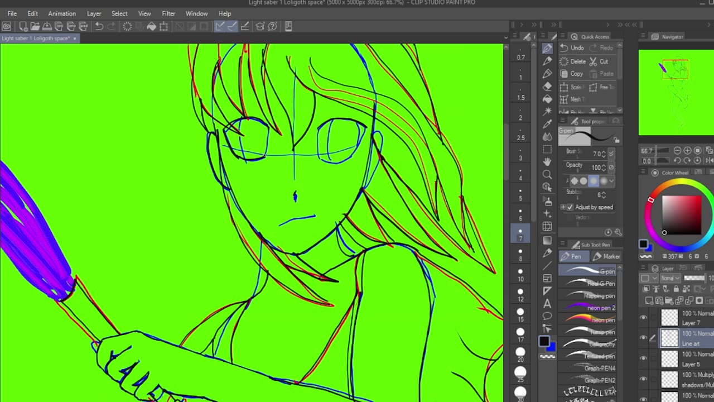
Task: Toggle Snap to grid in command bar
Action: (245, 26)
